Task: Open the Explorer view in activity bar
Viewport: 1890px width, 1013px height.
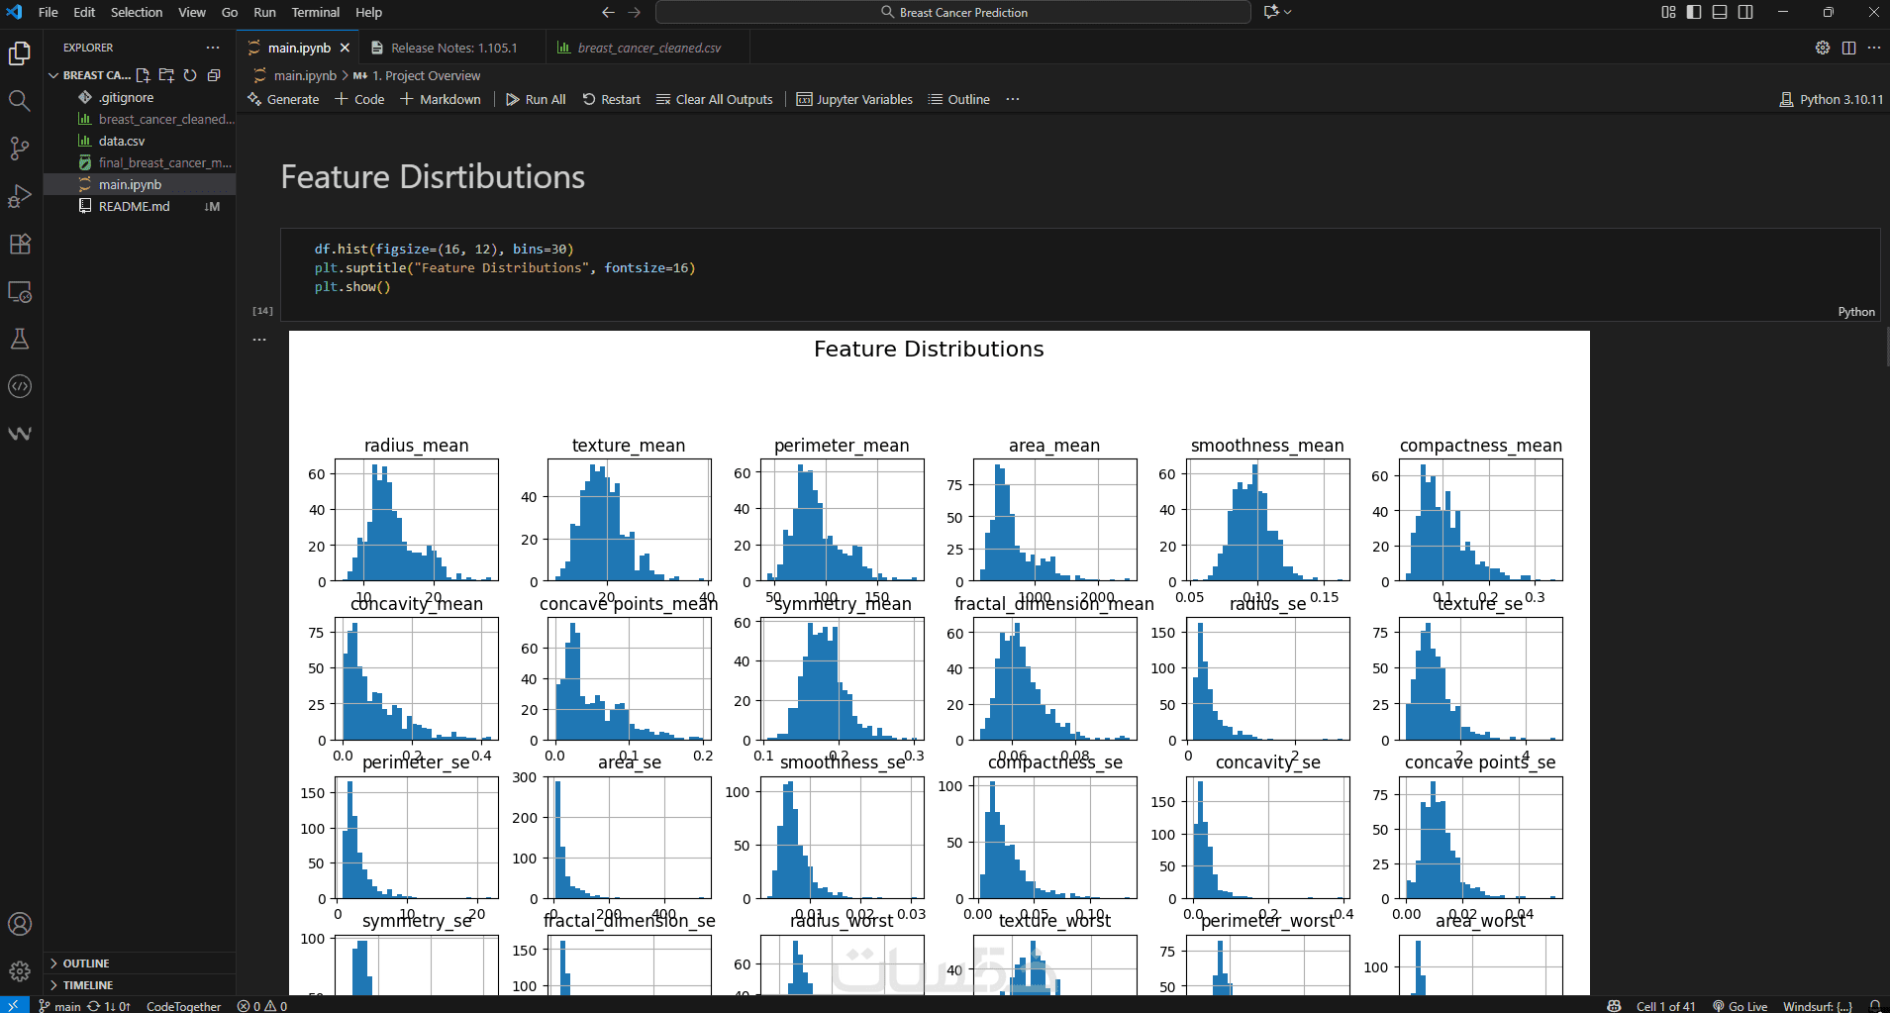Action: pyautogui.click(x=20, y=52)
